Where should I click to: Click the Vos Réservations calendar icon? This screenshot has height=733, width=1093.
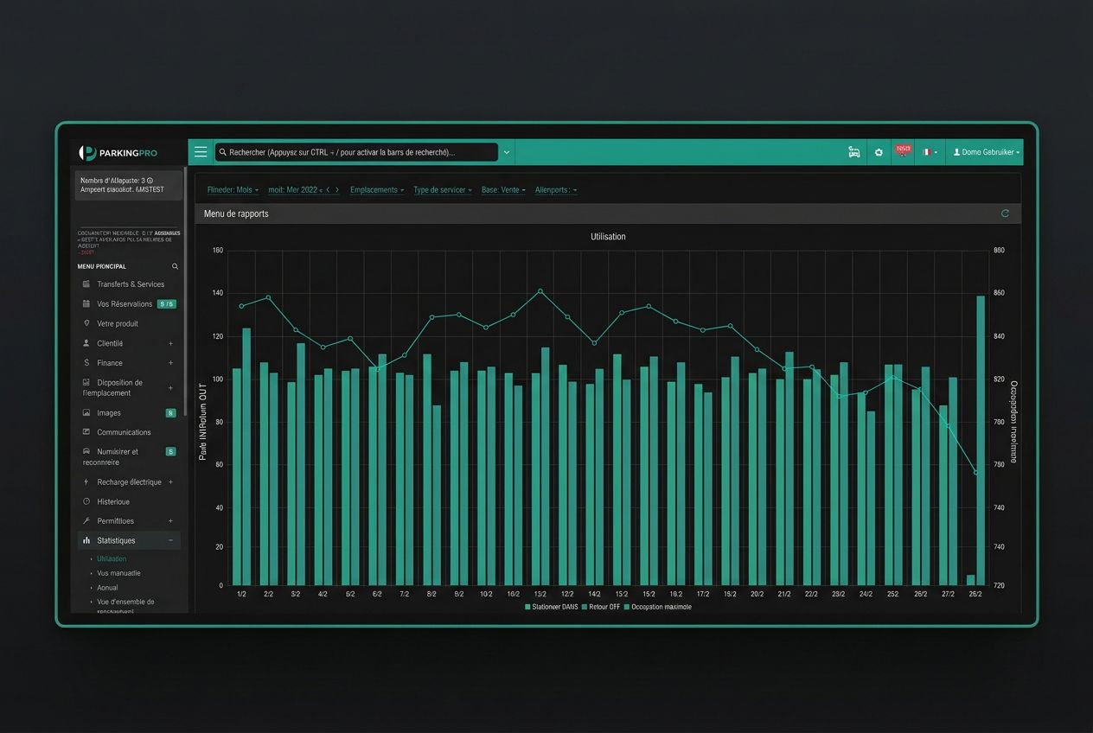click(x=86, y=303)
